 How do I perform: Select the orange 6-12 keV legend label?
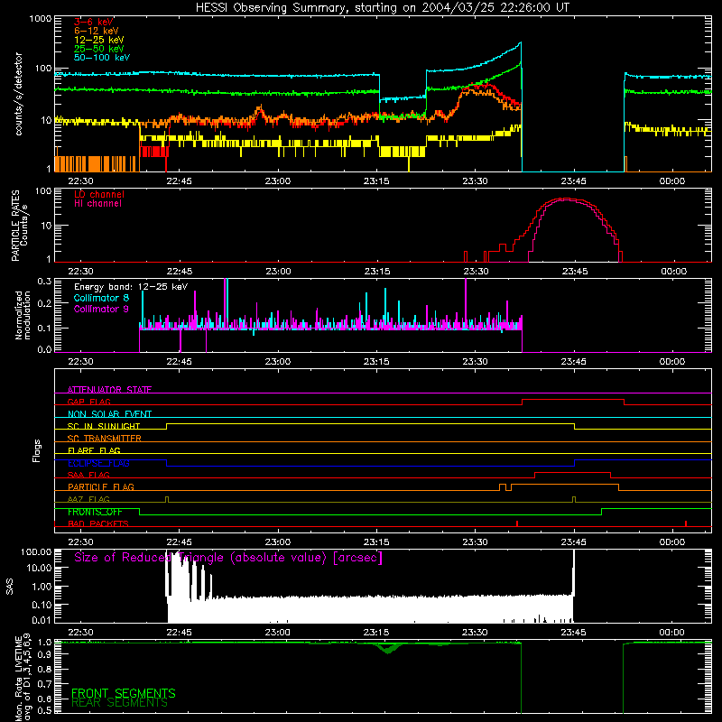97,31
